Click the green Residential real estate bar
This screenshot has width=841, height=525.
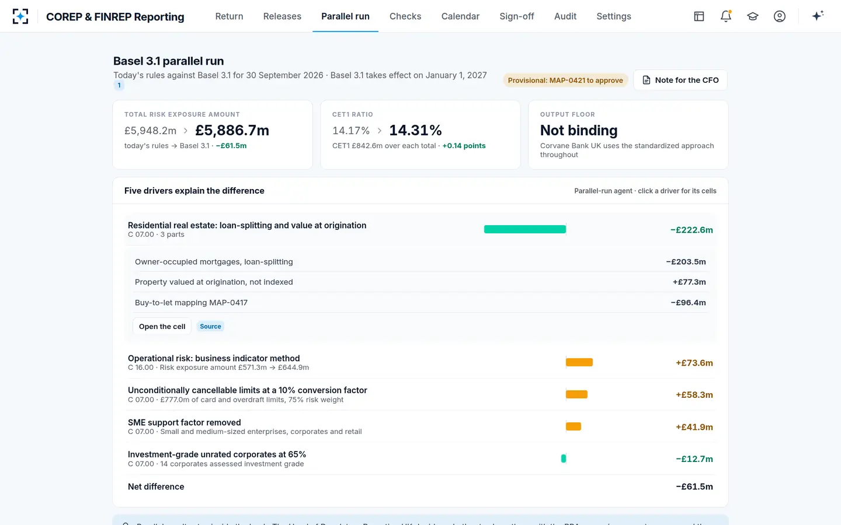pyautogui.click(x=525, y=229)
